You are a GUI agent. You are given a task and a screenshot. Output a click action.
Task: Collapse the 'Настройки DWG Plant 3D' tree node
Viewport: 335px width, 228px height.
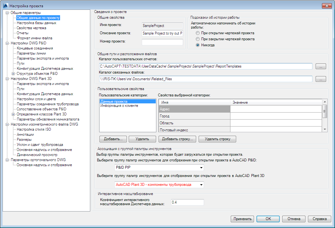click(x=7, y=79)
